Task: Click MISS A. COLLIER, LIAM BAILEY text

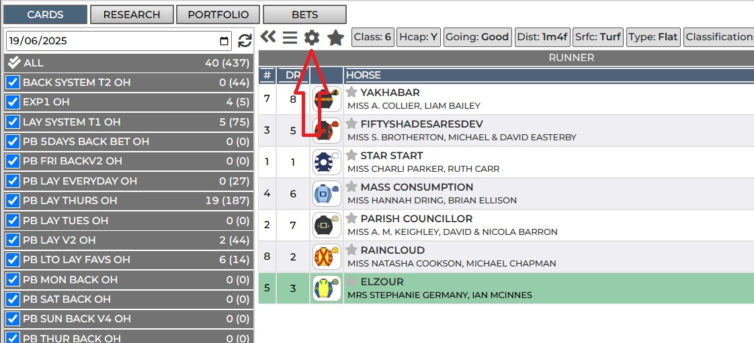Action: tap(413, 105)
